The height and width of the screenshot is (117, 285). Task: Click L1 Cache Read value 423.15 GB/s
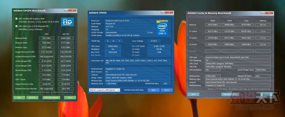(x=213, y=31)
